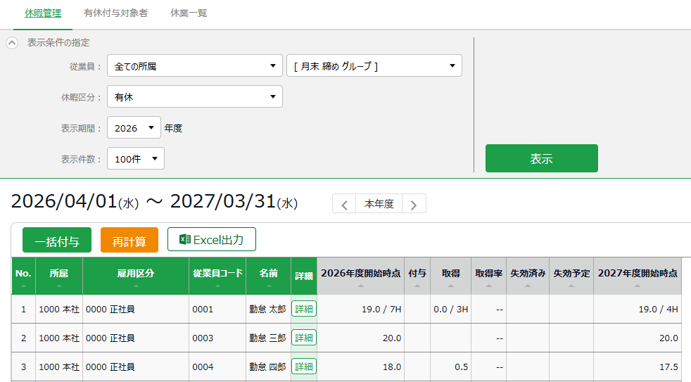Screen dimensions: 691x382
Task: Click the name 勤怠 太郎
Action: coord(267,310)
